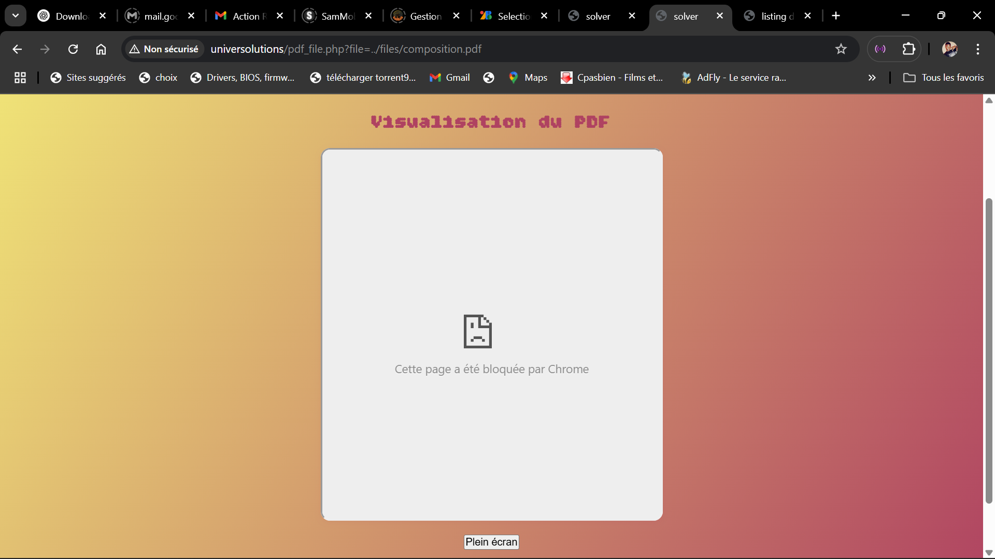Click the vertical page scrollbar thumb
This screenshot has height=559, width=995.
click(x=989, y=350)
